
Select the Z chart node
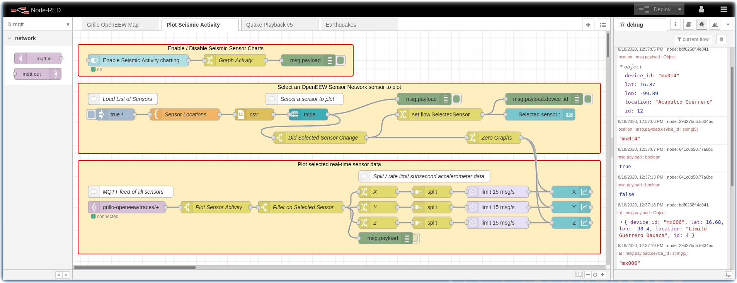(571, 223)
